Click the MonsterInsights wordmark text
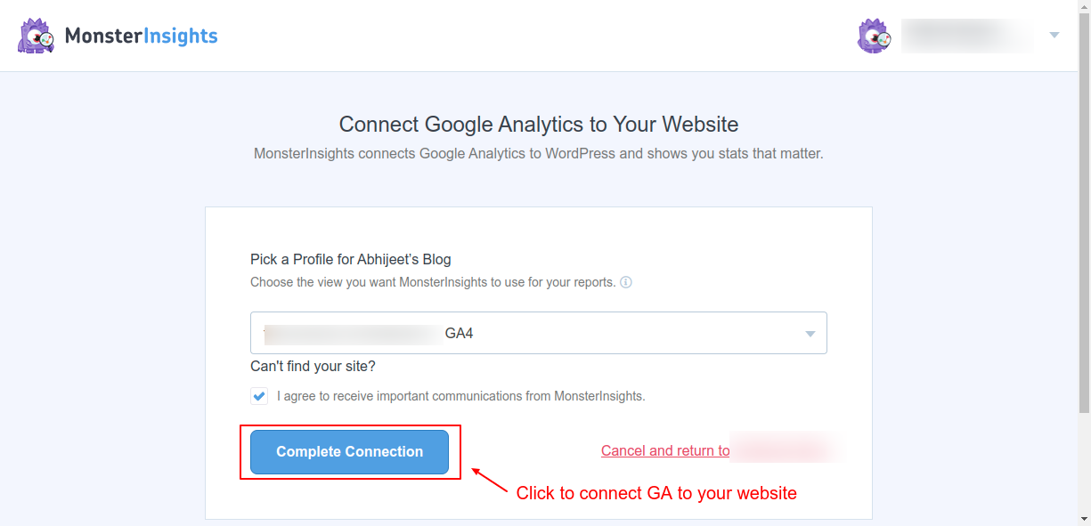This screenshot has height=526, width=1091. pos(141,36)
